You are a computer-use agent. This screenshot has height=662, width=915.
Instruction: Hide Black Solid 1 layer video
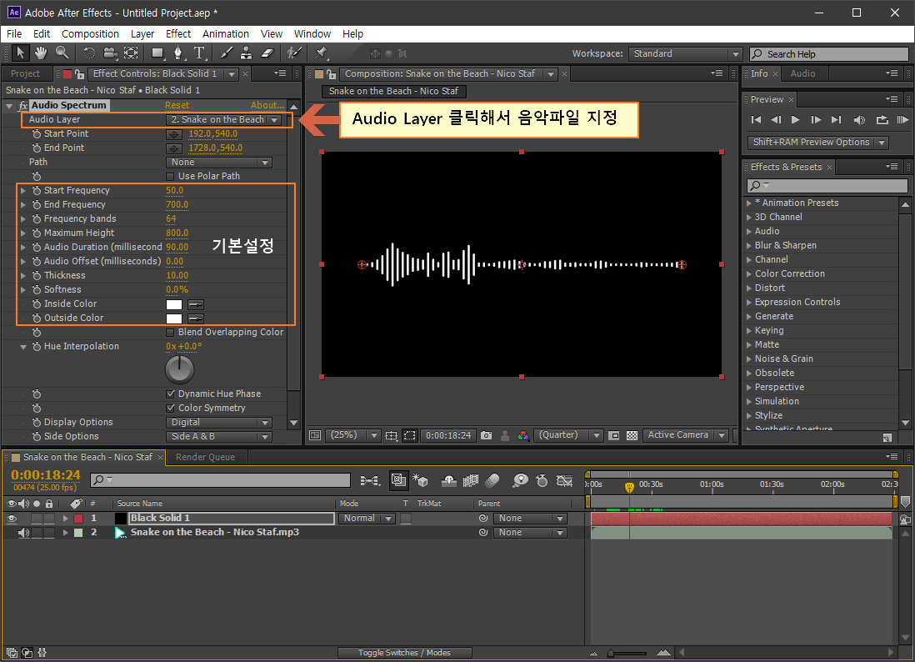(x=11, y=519)
